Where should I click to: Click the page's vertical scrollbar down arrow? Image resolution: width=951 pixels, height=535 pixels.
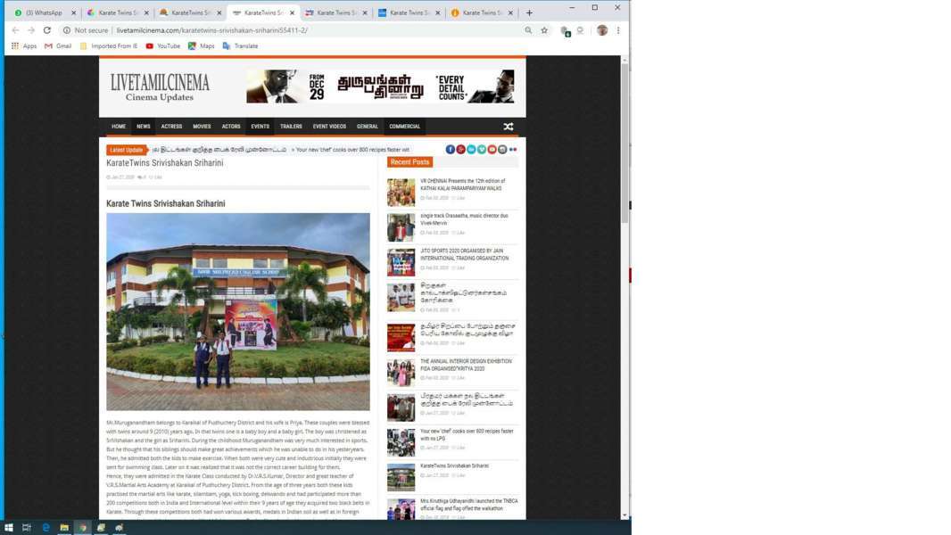point(624,515)
